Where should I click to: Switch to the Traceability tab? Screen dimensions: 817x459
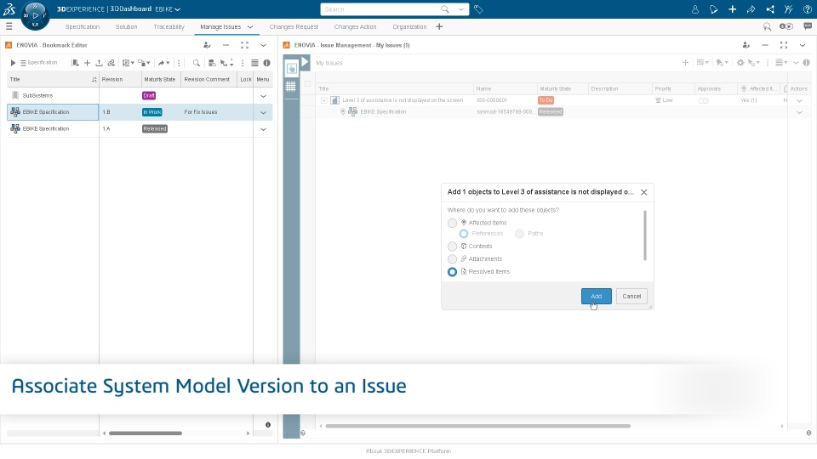click(x=169, y=26)
